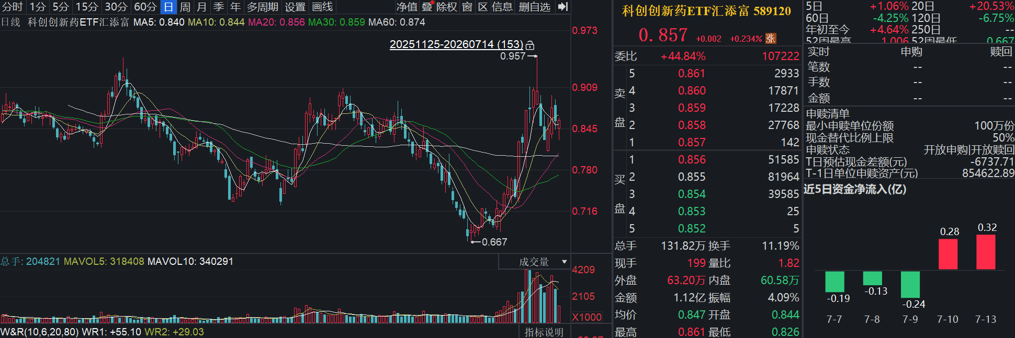
Task: Click the collapse-panel arrow icon in toolbar
Action: 563,7
